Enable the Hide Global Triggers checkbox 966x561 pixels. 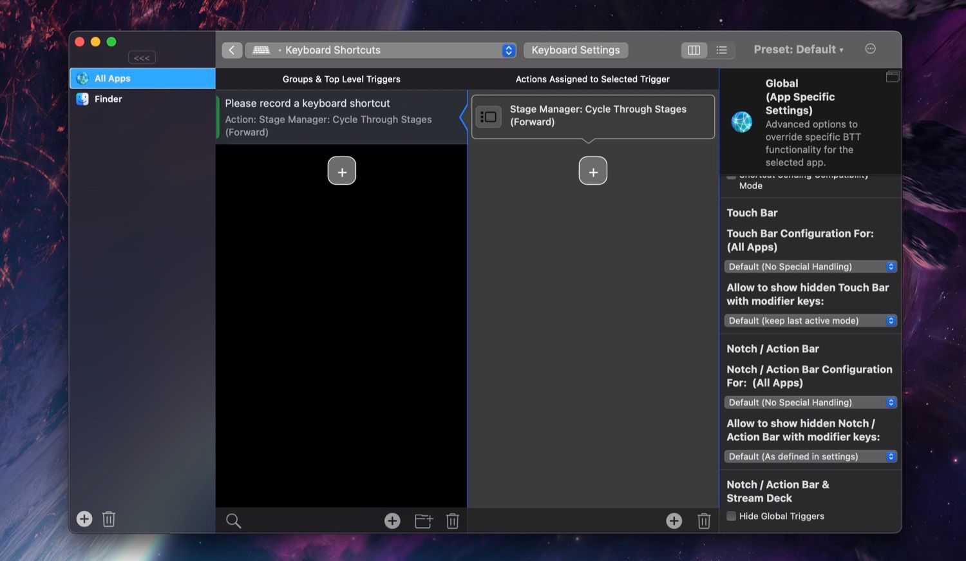731,516
